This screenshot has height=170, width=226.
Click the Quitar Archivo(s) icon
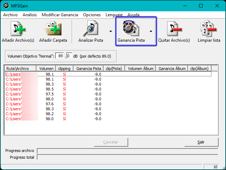(174, 29)
